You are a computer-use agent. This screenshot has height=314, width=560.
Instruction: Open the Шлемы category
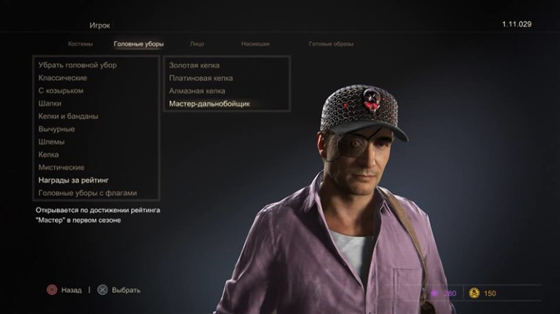[52, 142]
